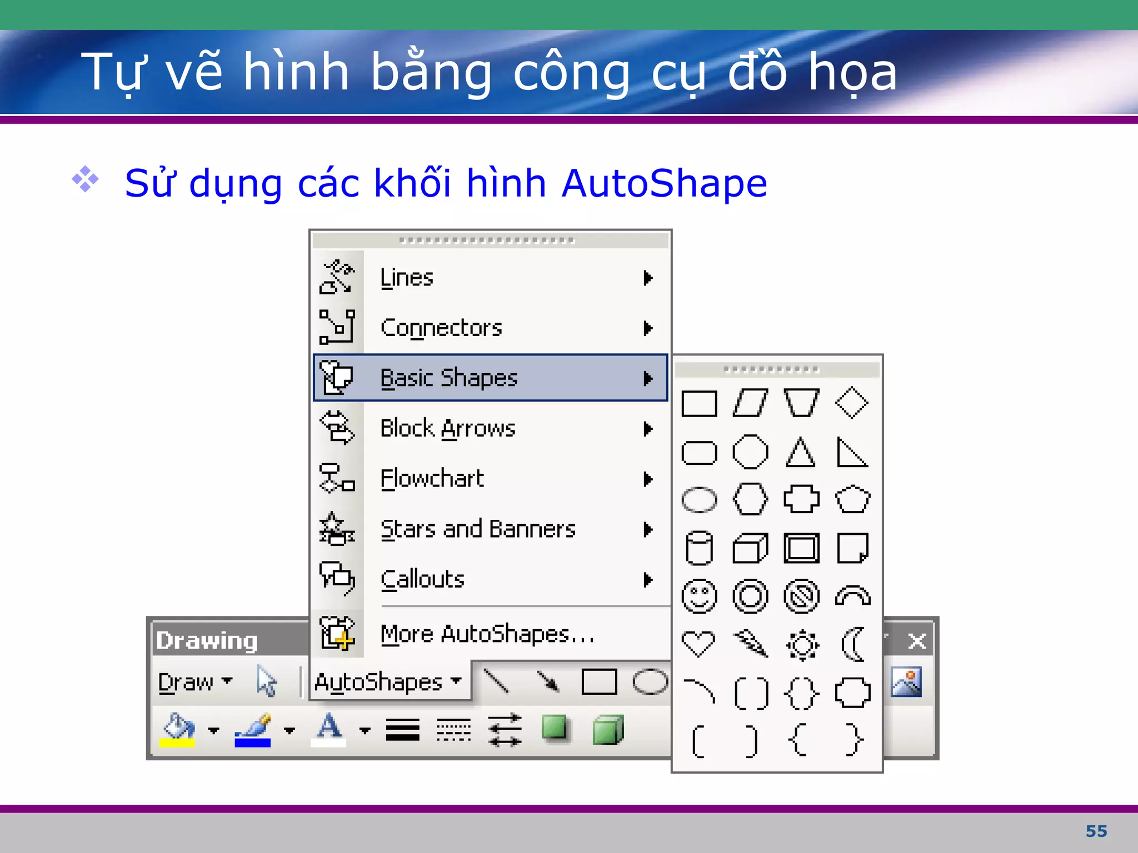Pick the Right Triangle shape
1138x853 pixels.
pyautogui.click(x=852, y=451)
